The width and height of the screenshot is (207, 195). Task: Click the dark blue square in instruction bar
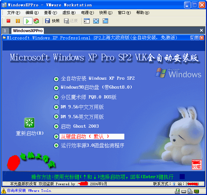click(x=182, y=177)
